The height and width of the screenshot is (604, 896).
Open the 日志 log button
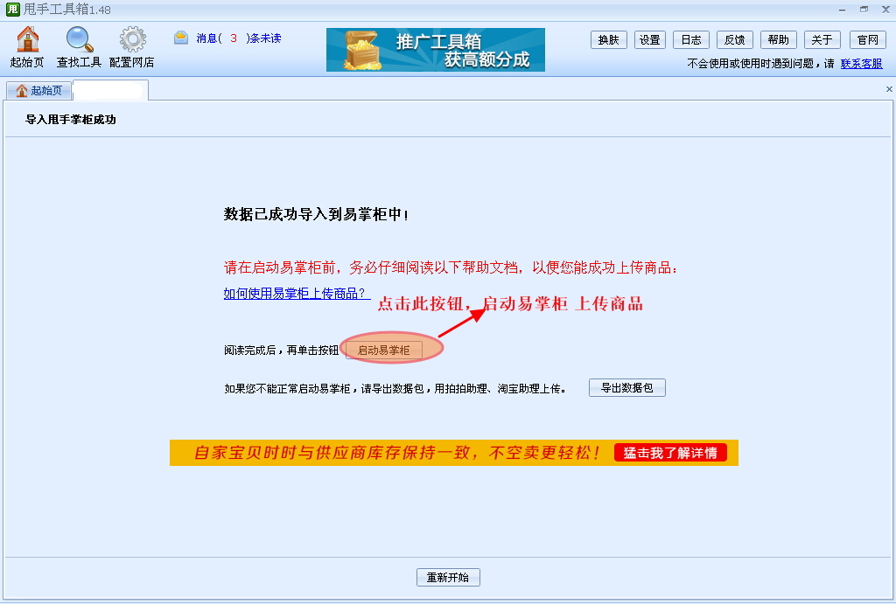(x=691, y=39)
